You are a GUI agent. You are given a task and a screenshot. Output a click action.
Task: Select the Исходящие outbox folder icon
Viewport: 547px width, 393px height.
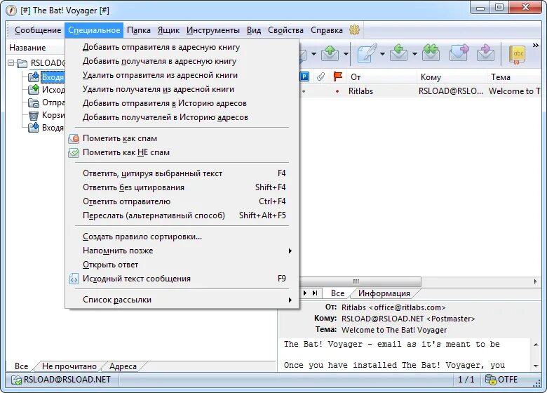point(34,90)
